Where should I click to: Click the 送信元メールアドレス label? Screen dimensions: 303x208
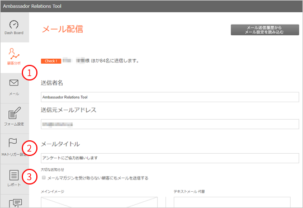68,110
